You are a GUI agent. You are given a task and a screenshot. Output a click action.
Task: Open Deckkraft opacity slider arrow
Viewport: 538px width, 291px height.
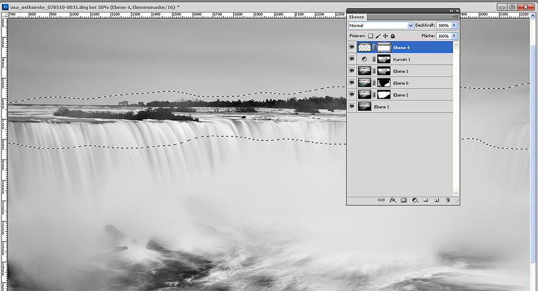[x=454, y=25]
